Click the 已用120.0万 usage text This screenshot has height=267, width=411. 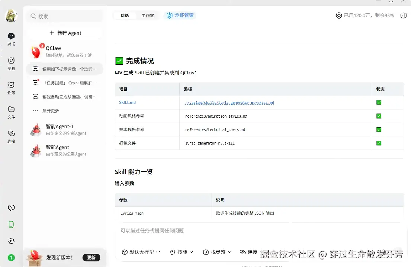tap(369, 16)
